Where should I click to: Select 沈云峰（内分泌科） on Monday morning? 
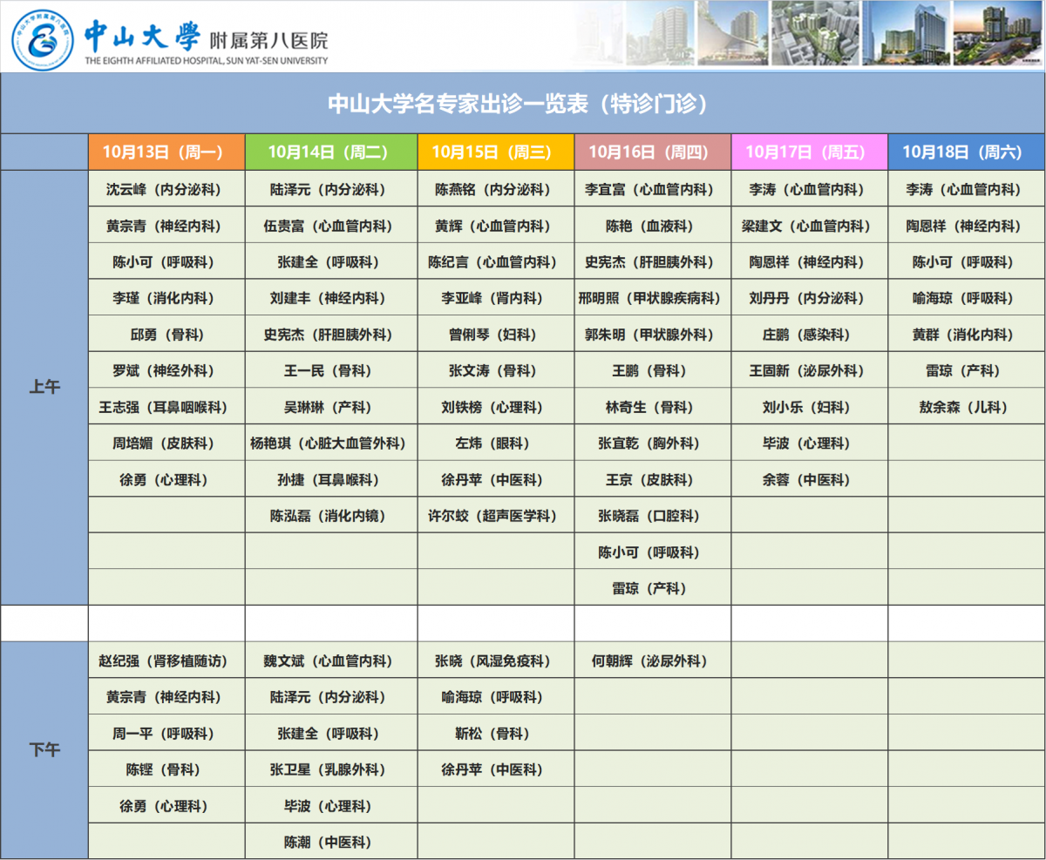(x=166, y=189)
